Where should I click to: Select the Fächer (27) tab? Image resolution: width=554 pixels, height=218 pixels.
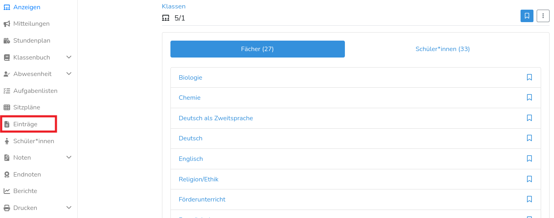(x=257, y=49)
